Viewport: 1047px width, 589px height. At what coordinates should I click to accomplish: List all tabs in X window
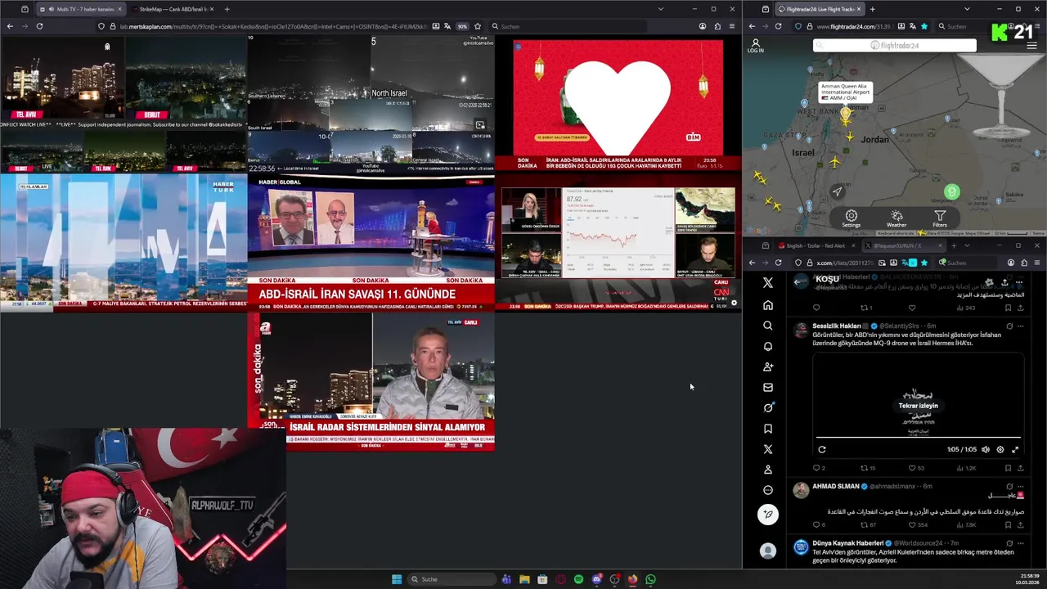[x=967, y=245]
